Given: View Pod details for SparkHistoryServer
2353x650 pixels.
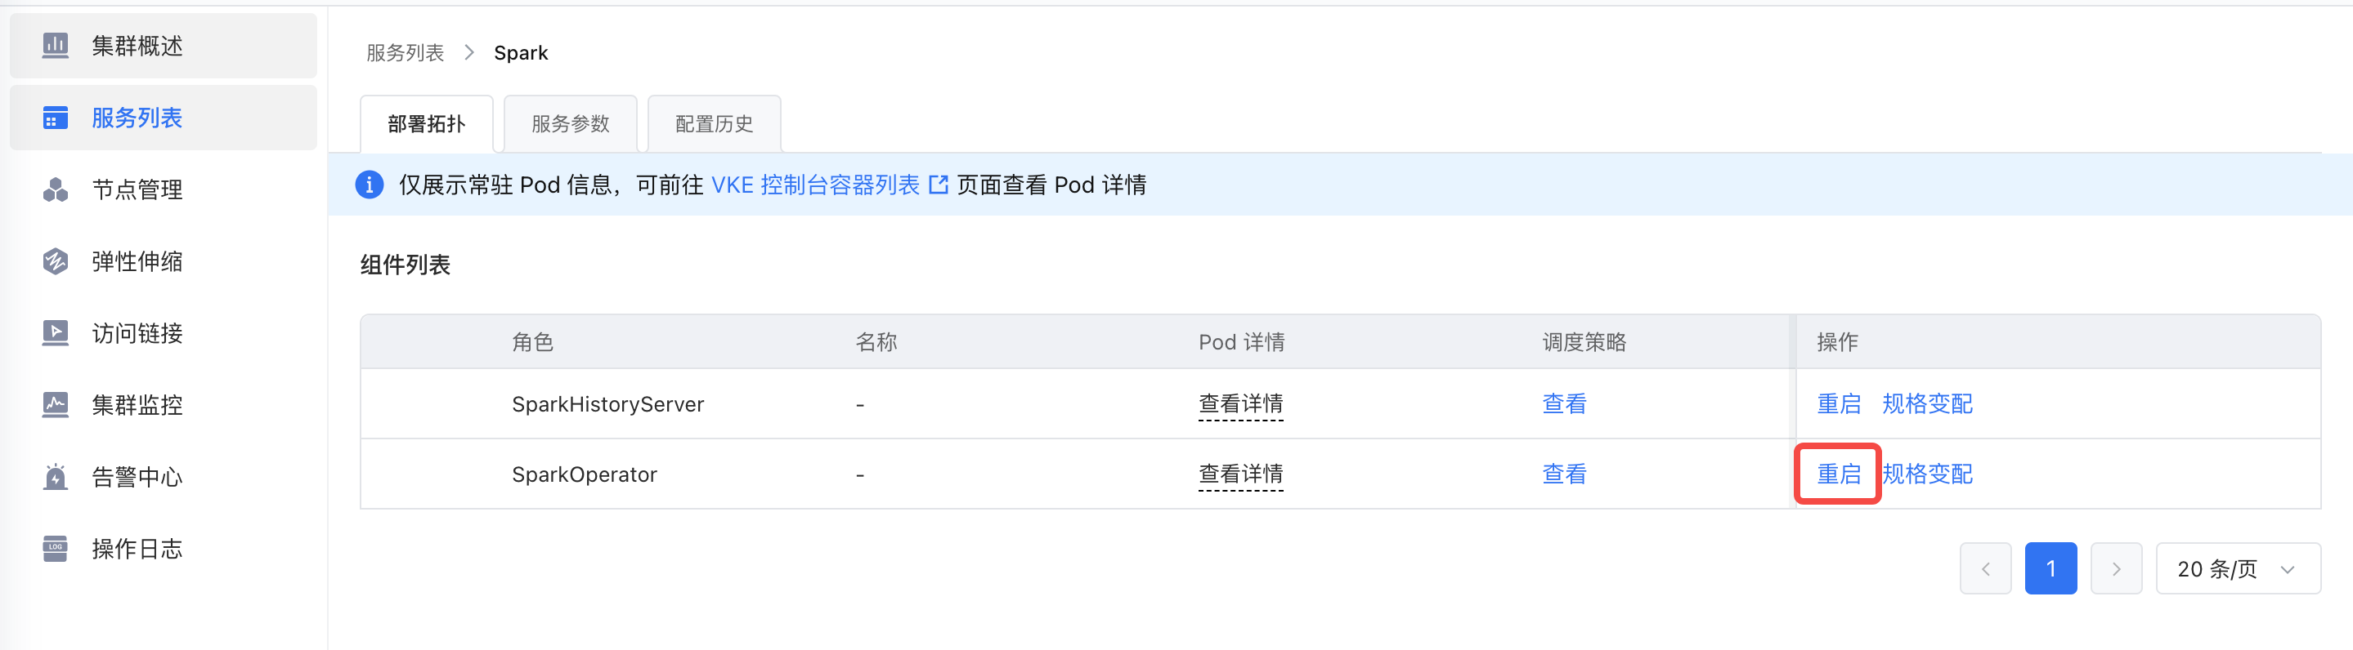Looking at the screenshot, I should (1239, 403).
